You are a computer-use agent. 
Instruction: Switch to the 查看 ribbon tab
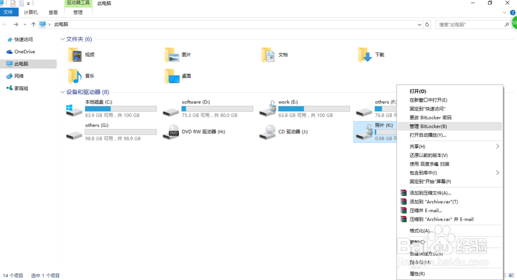point(53,12)
